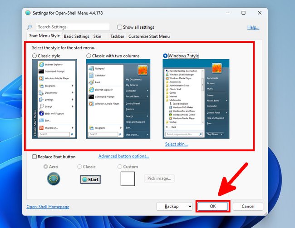Viewport: 295px width, 228px height.
Task: Select the Windows 7 style radio button
Action: [x=165, y=56]
